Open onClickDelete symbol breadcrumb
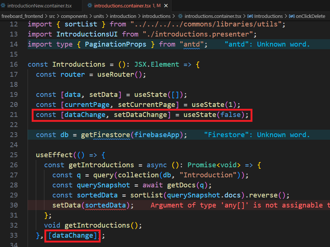This screenshot has height=247, width=330. tap(311, 16)
